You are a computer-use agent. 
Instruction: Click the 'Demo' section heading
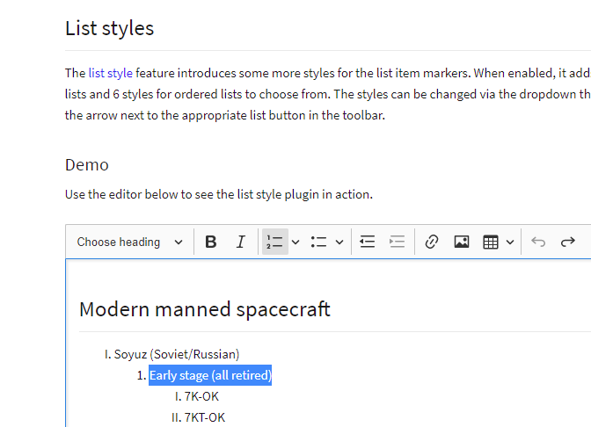click(87, 165)
